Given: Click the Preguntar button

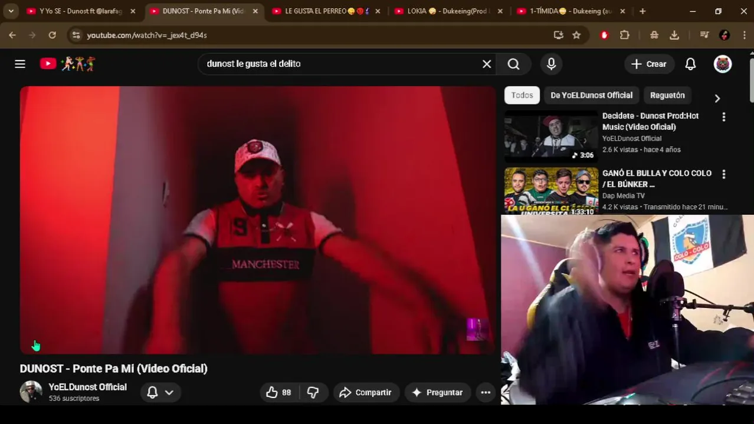Looking at the screenshot, I should 437,392.
